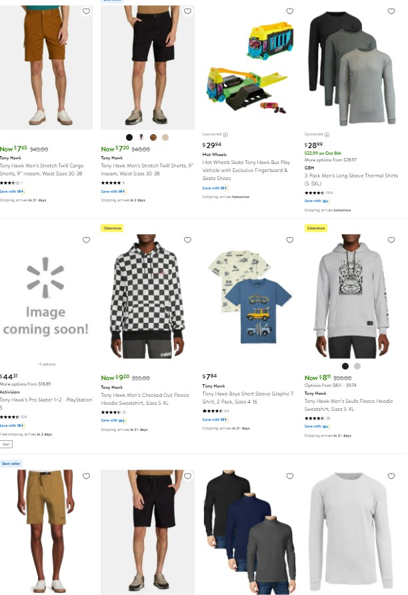Select the light gray swatch for the Skulls Hoodie
This screenshot has height=595, width=408.
(357, 366)
